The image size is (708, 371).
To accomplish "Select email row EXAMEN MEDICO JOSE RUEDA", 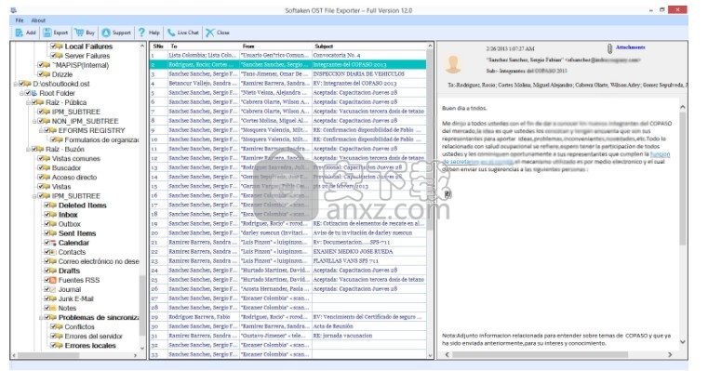I will (288, 251).
